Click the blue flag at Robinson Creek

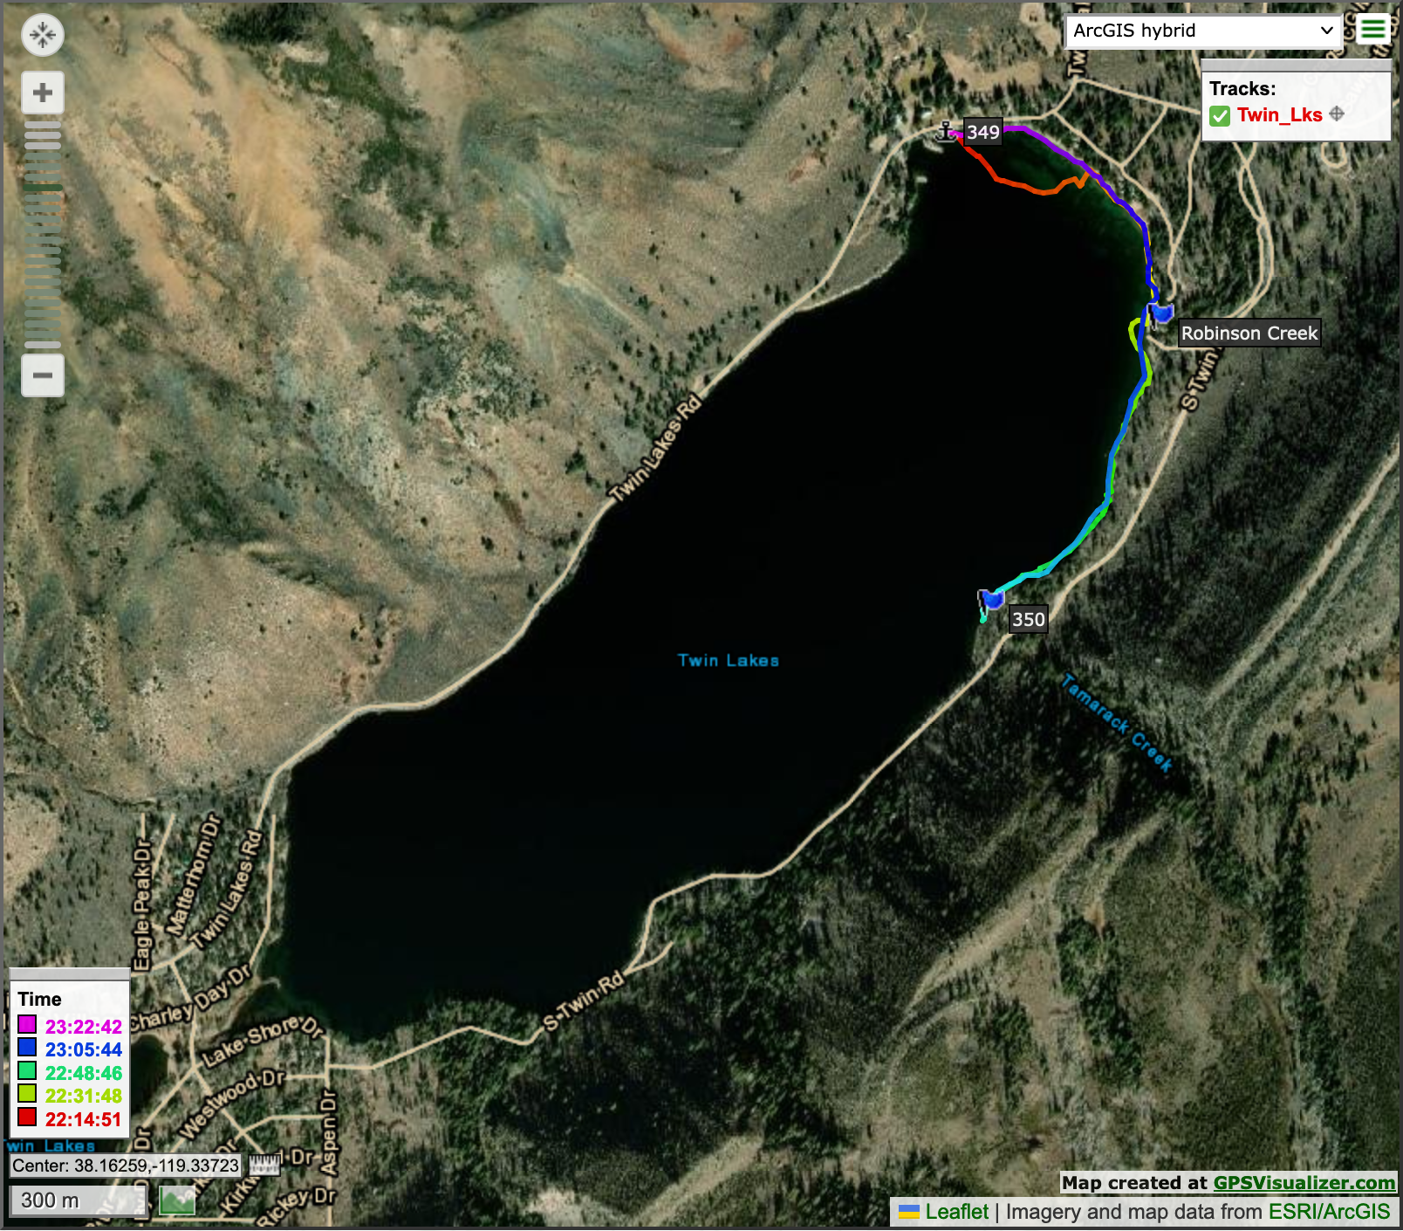tap(1161, 313)
